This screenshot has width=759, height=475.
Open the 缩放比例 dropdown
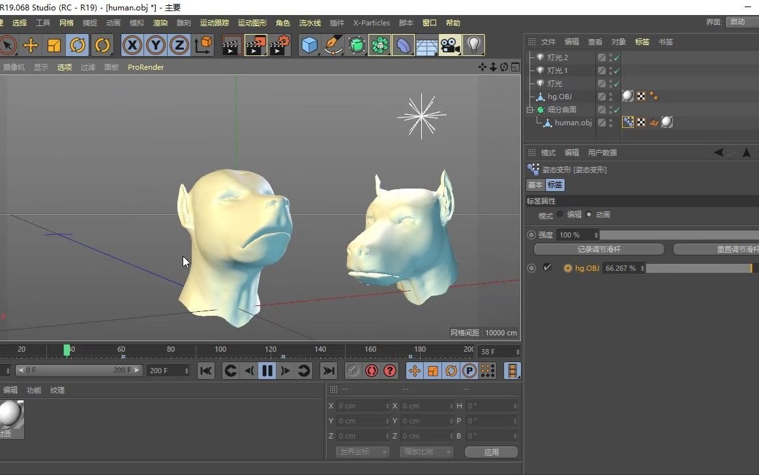(x=426, y=452)
